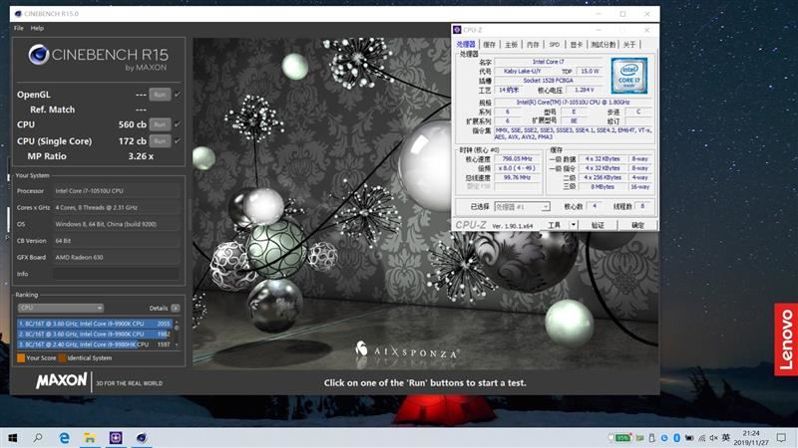
Task: Click the MAXON logo
Action: pos(62,381)
